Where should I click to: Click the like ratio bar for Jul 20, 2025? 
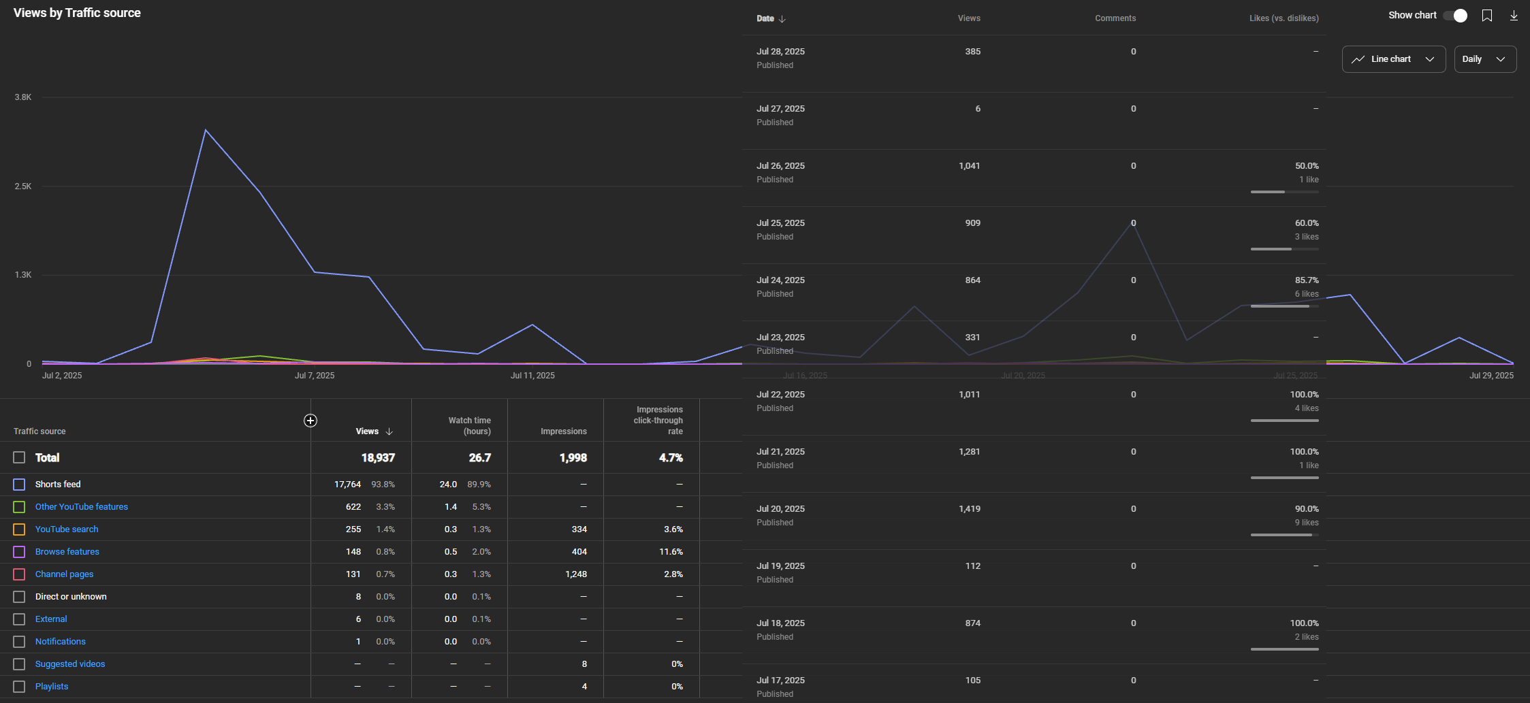coord(1285,535)
